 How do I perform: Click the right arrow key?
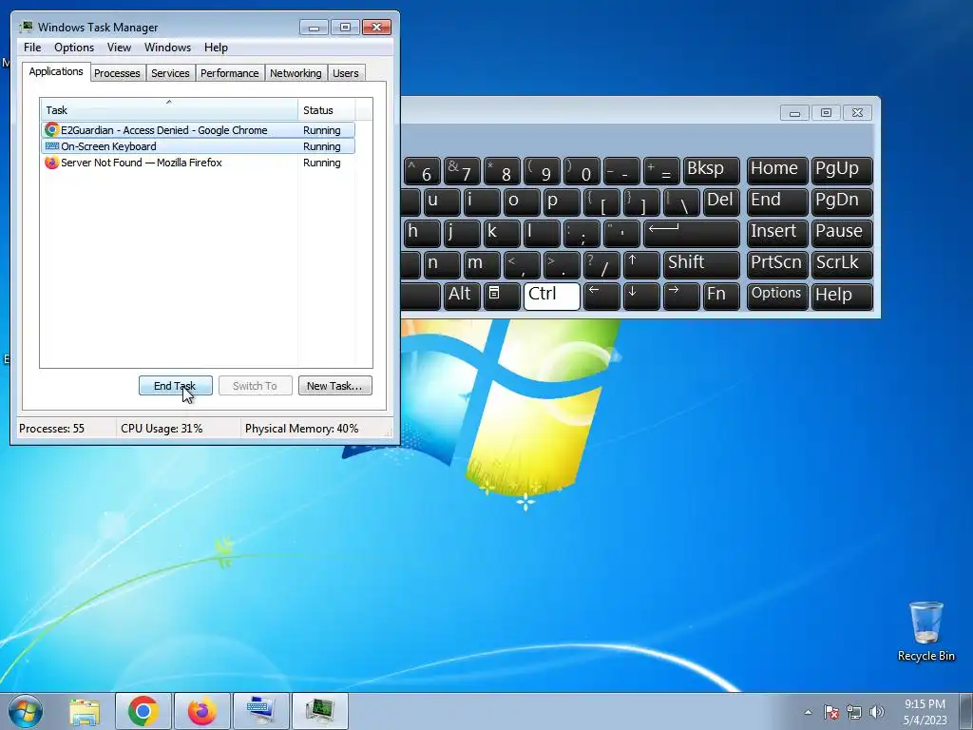pyautogui.click(x=680, y=296)
